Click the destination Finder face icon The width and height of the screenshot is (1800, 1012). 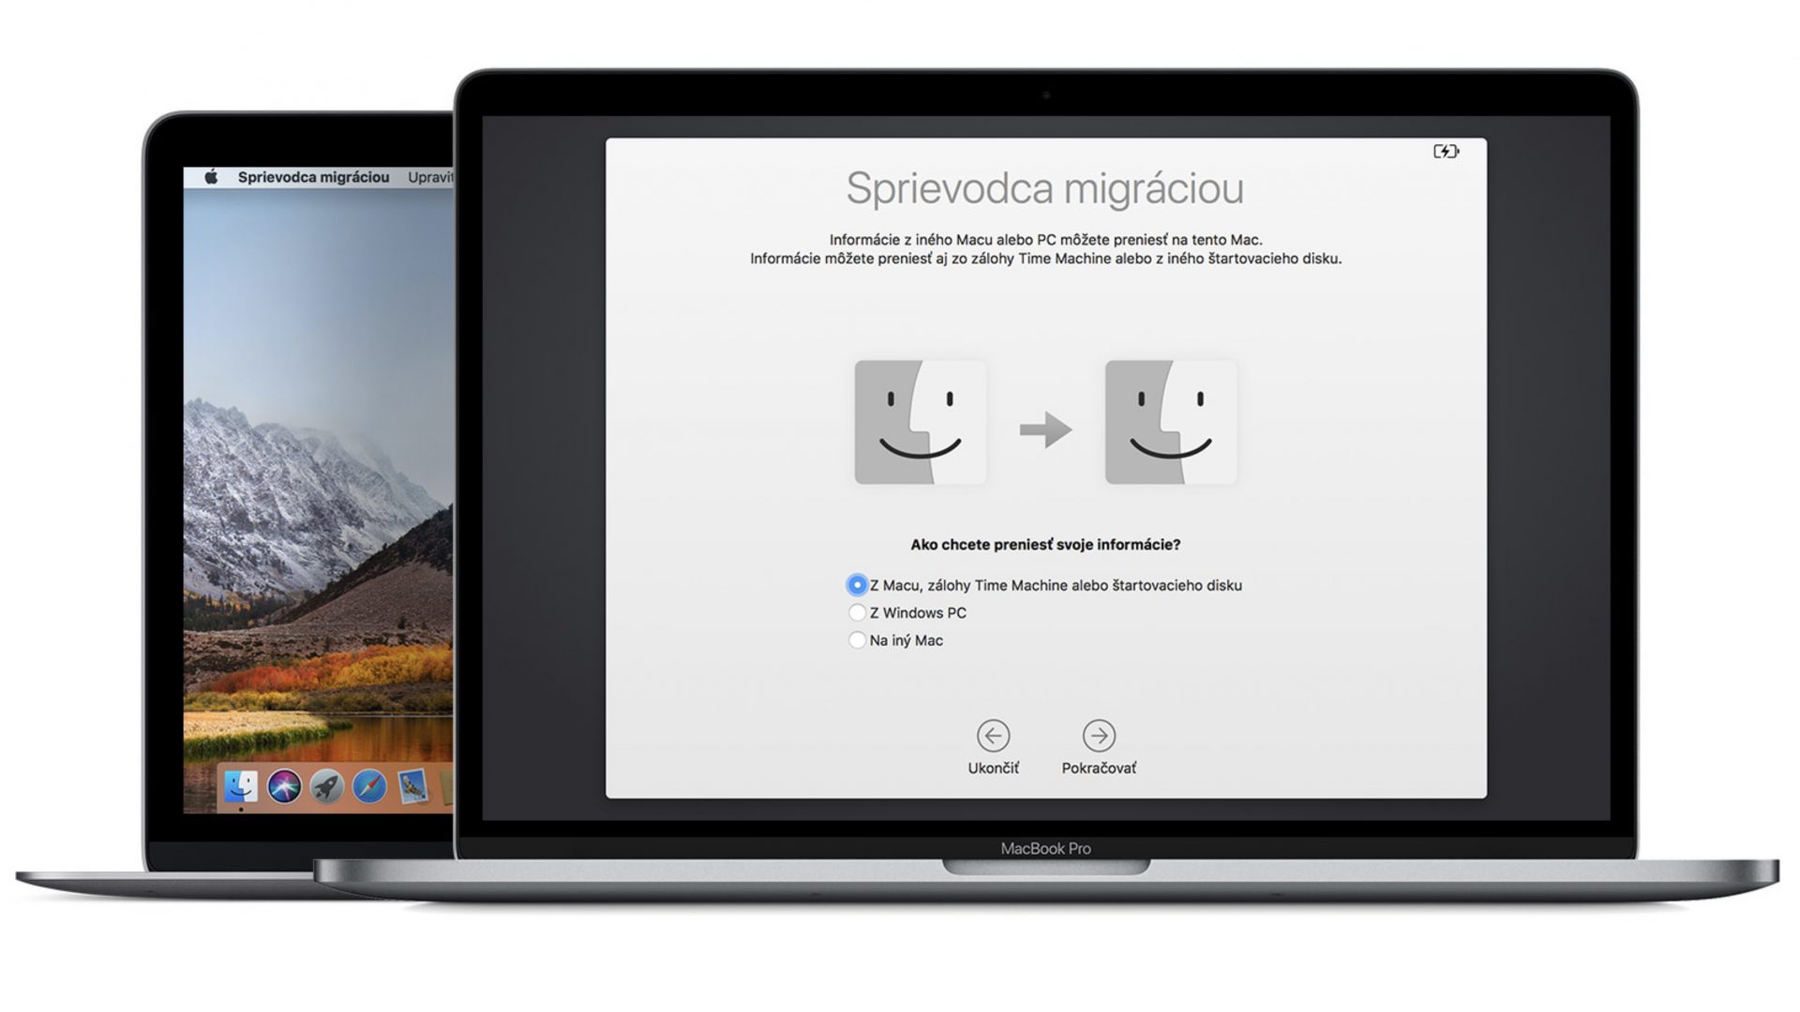[x=1171, y=423]
